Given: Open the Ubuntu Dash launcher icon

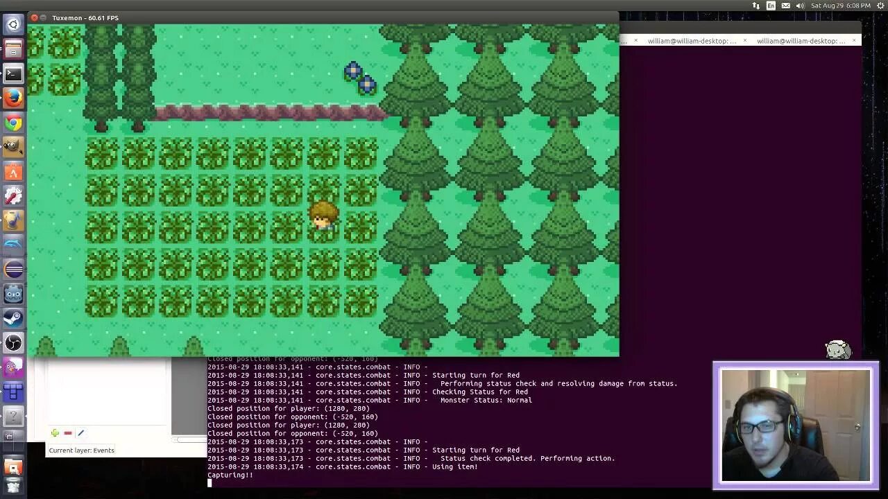Looking at the screenshot, I should tap(13, 25).
